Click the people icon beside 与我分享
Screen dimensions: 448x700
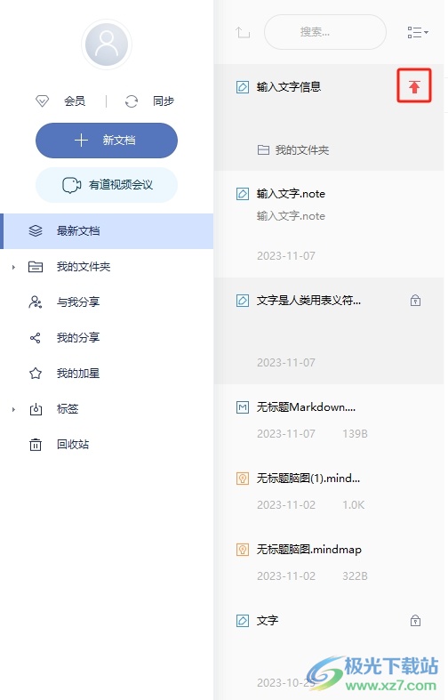[36, 302]
